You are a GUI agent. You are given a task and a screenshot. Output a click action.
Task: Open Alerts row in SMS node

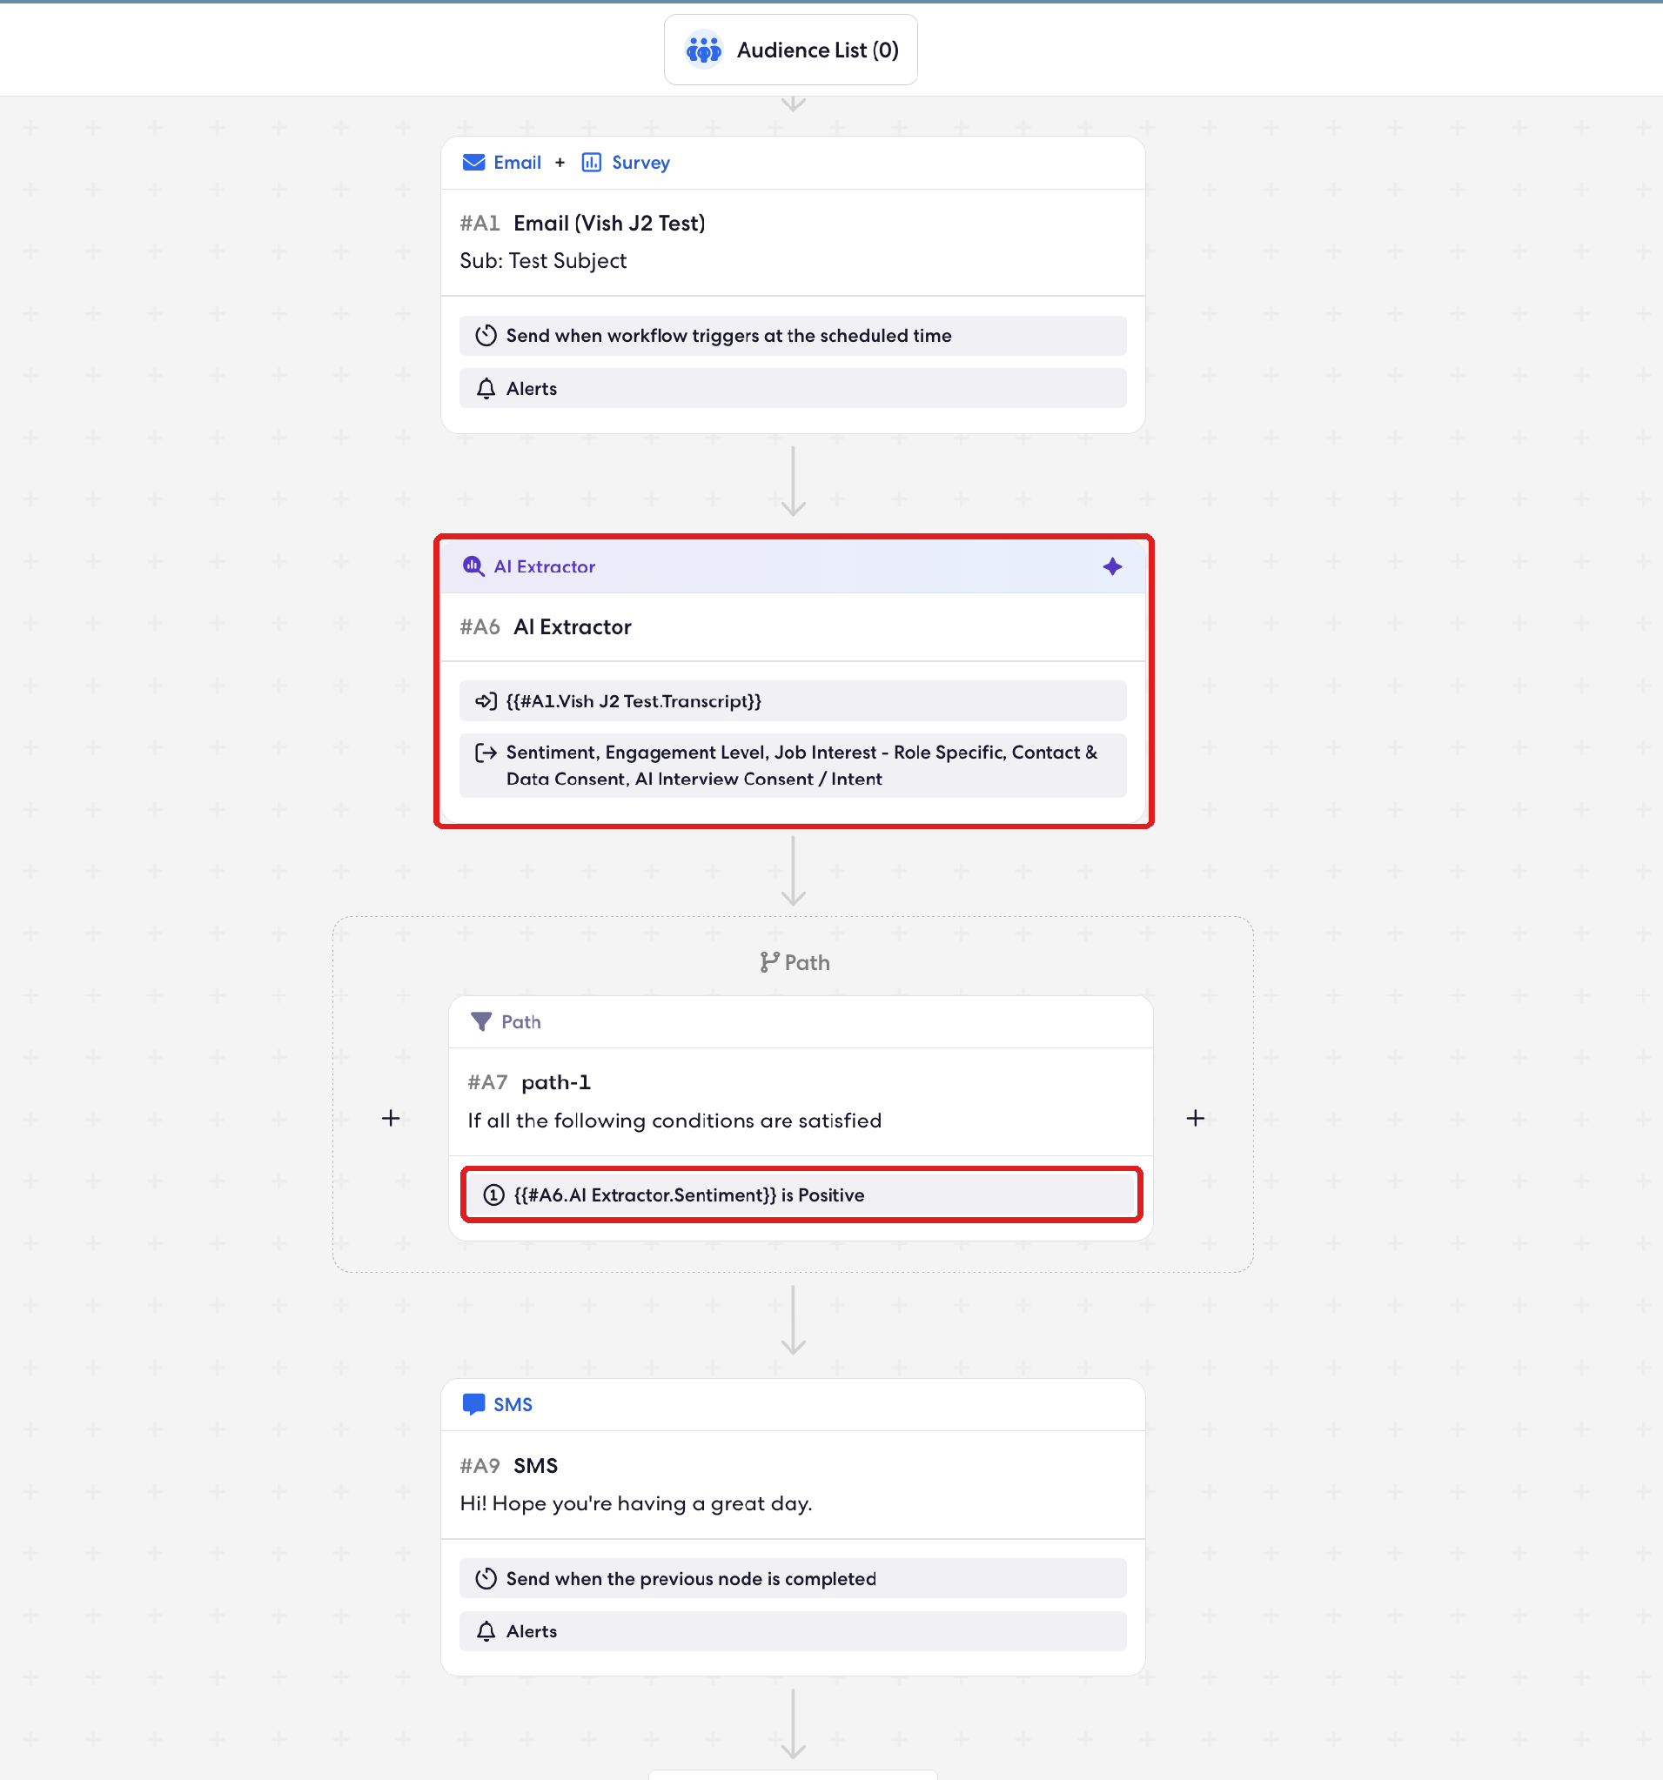point(793,1631)
